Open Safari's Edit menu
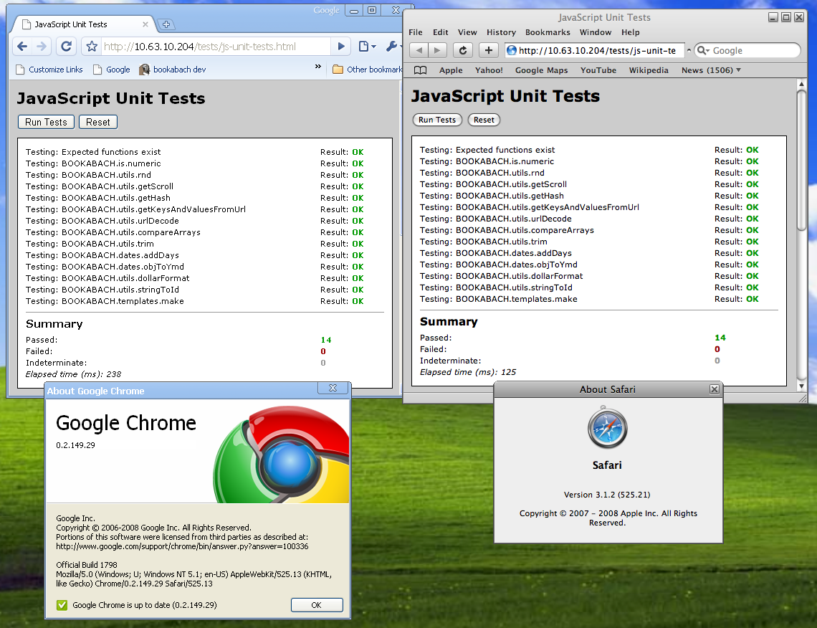This screenshot has height=628, width=817. 440,32
